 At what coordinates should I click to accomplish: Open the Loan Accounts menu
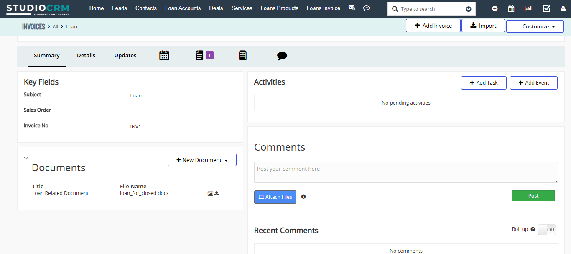tap(183, 8)
